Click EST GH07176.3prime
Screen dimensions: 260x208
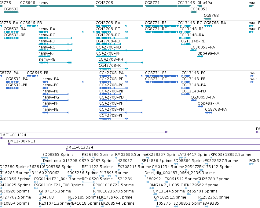(x=55, y=191)
